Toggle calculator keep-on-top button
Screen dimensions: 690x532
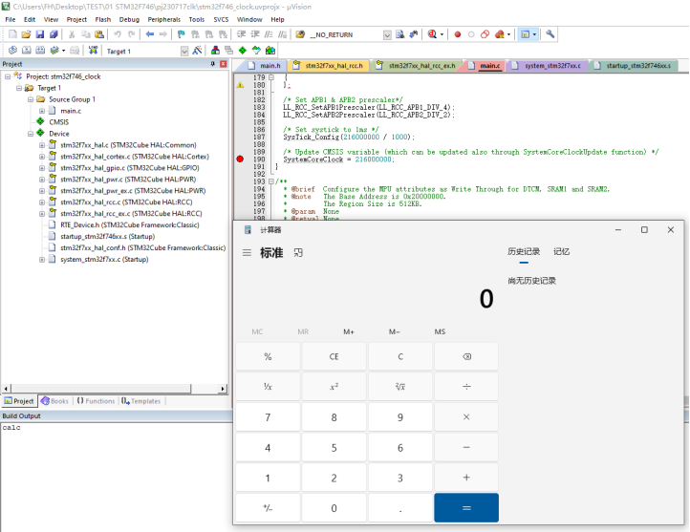298,253
